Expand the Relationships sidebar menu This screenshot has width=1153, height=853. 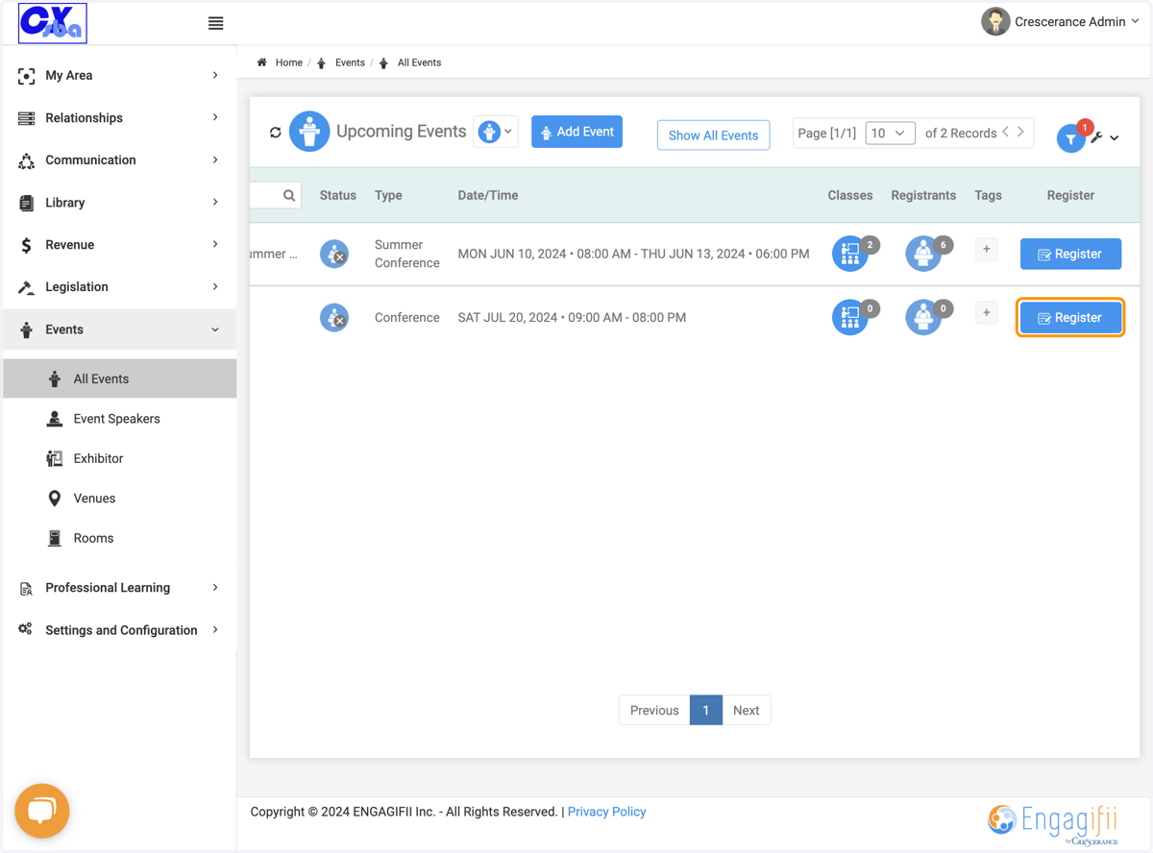tap(119, 117)
